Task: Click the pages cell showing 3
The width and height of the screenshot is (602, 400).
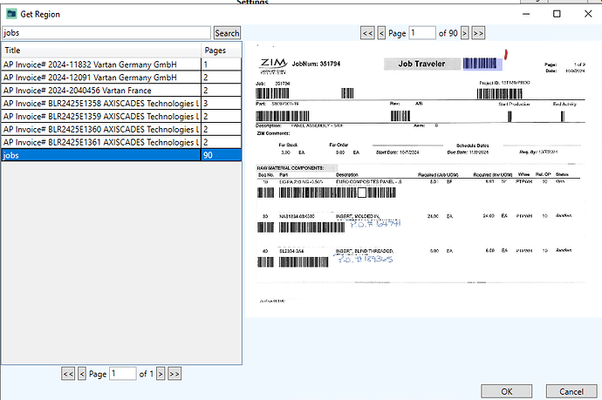Action: point(221,104)
